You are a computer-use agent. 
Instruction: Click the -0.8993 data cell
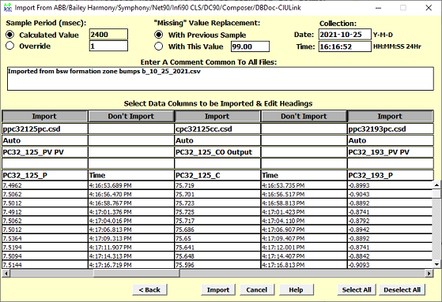coord(390,185)
